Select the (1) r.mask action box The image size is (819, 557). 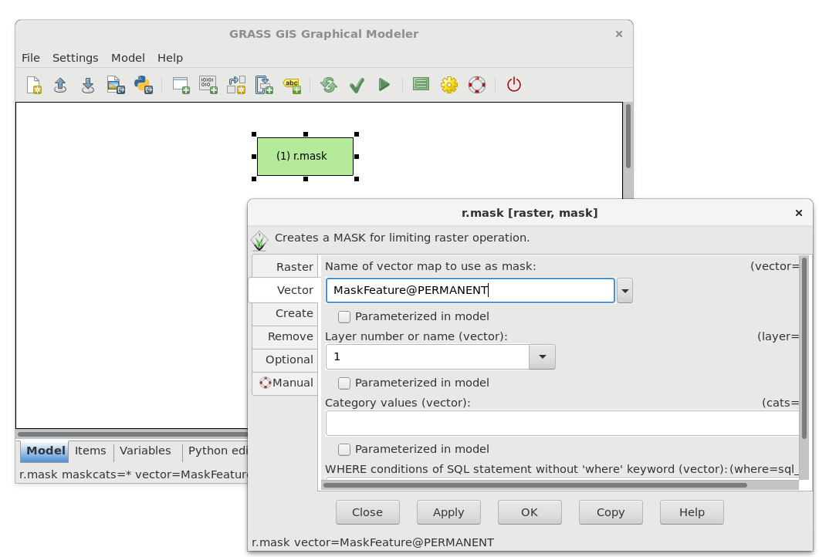coord(306,156)
